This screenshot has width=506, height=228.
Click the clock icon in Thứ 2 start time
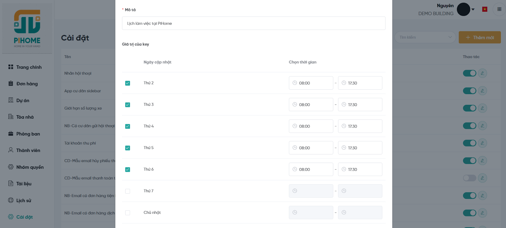[295, 83]
